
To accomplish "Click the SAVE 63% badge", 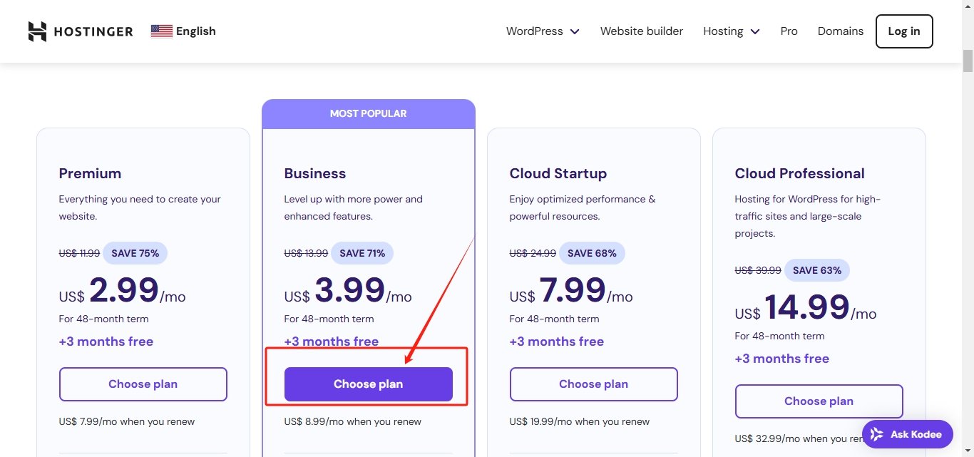I will [x=816, y=270].
